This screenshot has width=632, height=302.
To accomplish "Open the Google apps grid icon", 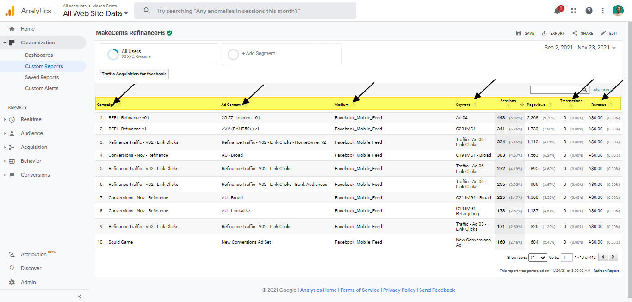I will pyautogui.click(x=574, y=11).
